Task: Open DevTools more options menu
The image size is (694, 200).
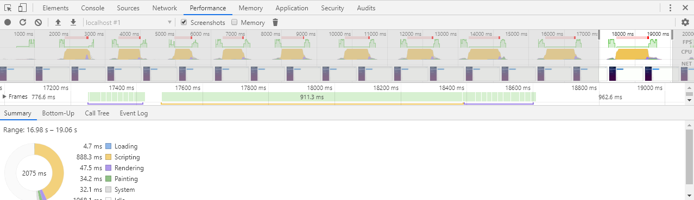Action: pos(670,8)
